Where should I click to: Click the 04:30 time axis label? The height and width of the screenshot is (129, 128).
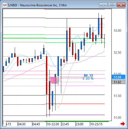tap(22, 124)
